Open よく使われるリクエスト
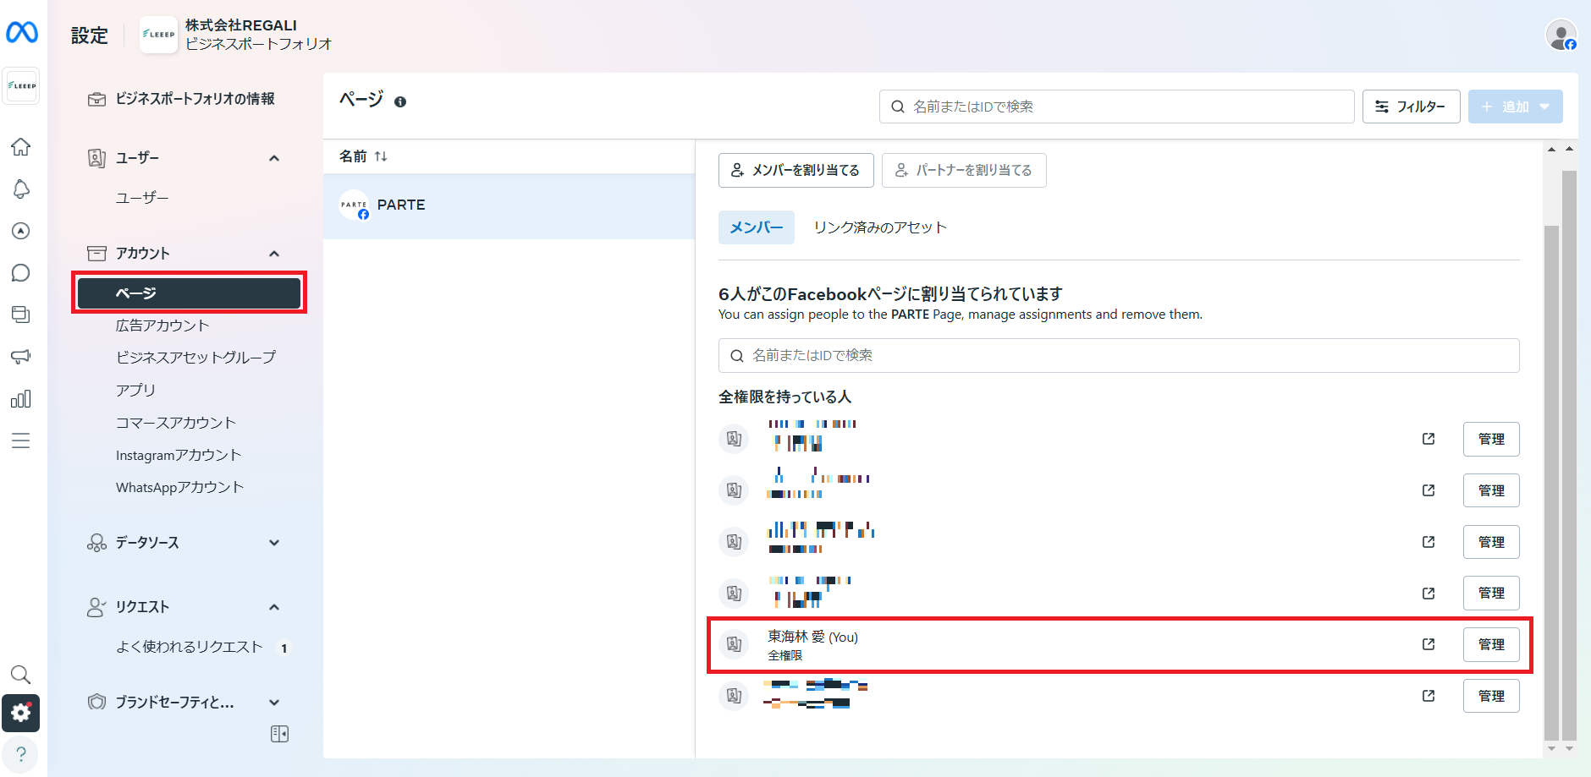The image size is (1591, 777). coord(190,647)
